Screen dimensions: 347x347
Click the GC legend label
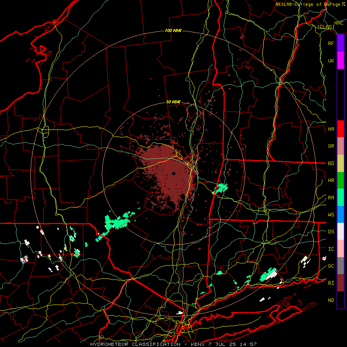331,266
